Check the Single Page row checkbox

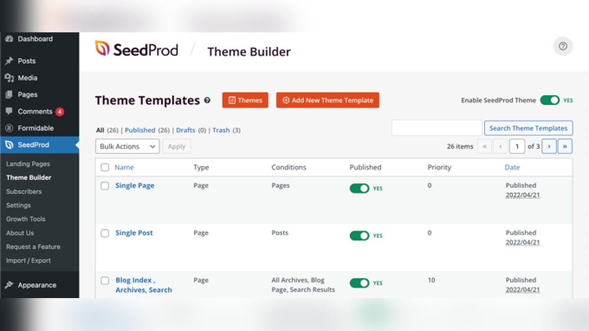[x=105, y=186]
